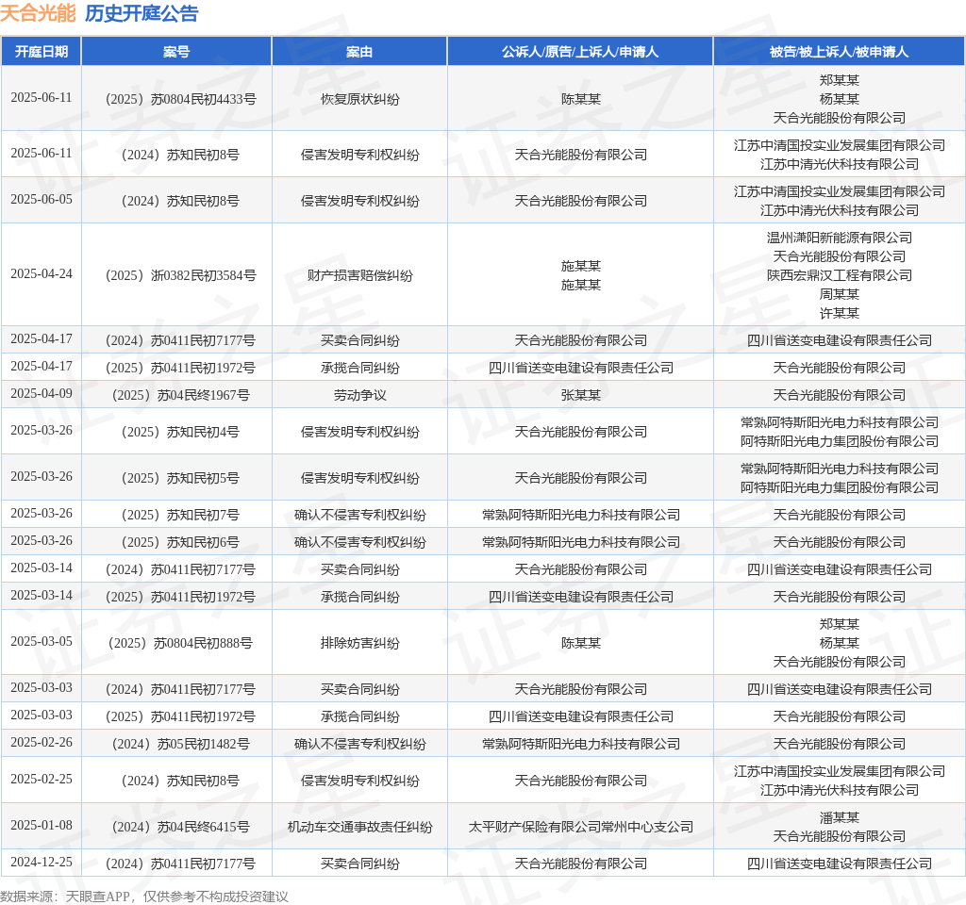Click the date 2025-02-25
This screenshot has width=966, height=905.
pos(42,780)
